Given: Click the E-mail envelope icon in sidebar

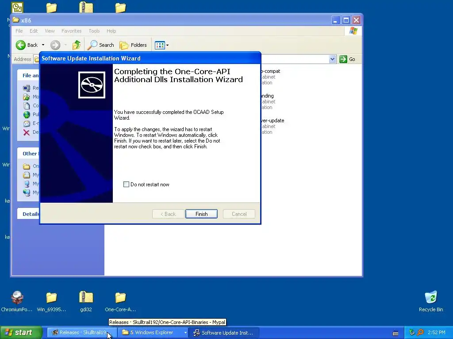Looking at the screenshot, I should (x=27, y=124).
